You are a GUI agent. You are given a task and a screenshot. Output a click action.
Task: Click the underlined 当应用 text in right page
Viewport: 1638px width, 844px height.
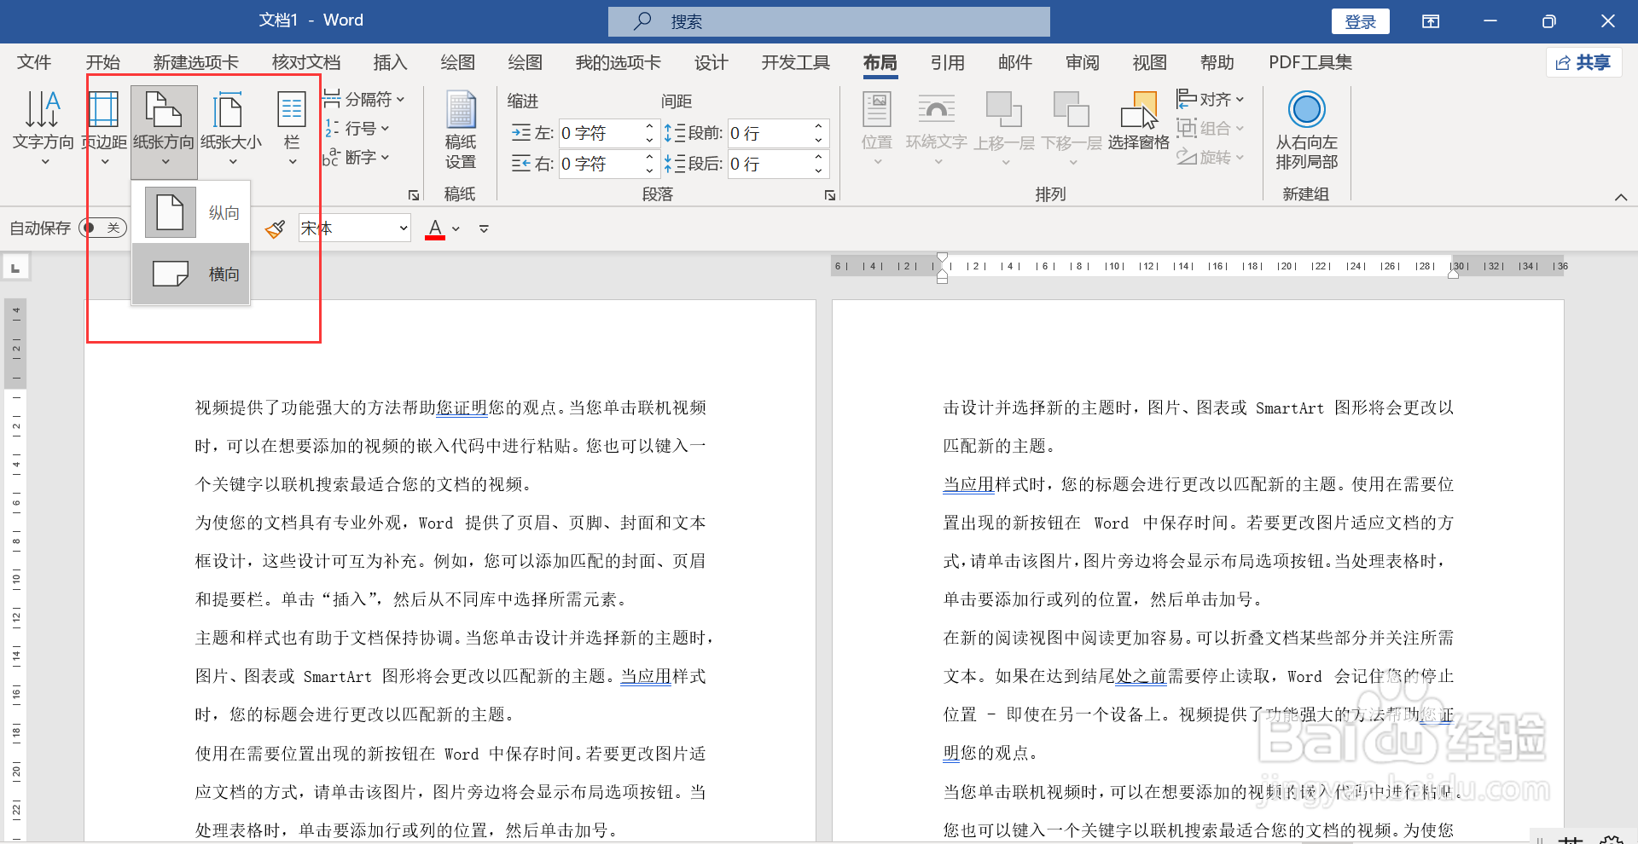pyautogui.click(x=968, y=484)
